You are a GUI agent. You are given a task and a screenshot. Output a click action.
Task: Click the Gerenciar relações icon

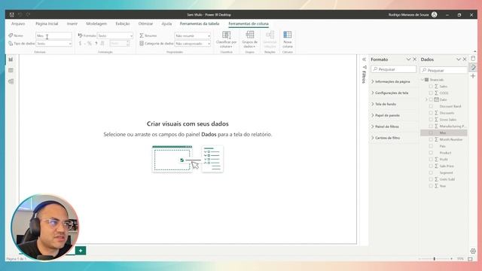point(270,35)
